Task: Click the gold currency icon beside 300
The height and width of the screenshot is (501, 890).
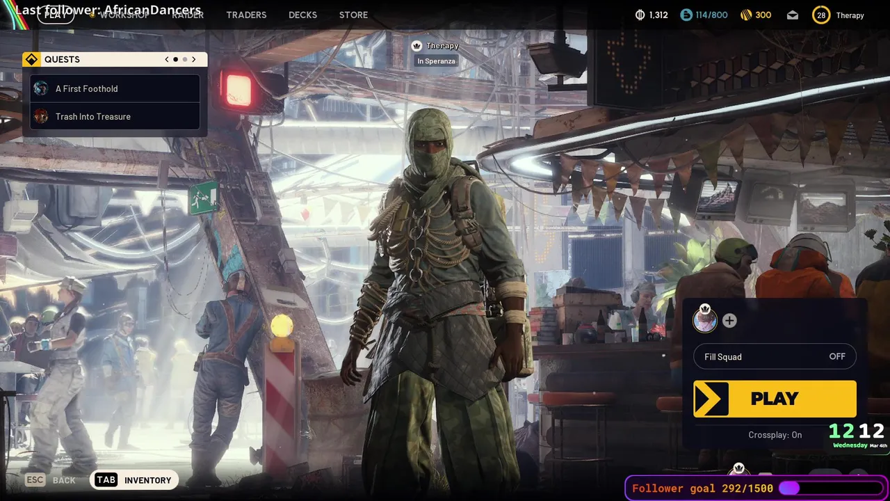Action: pos(745,15)
